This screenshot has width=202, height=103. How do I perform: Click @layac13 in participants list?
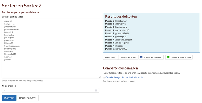coord(8,21)
